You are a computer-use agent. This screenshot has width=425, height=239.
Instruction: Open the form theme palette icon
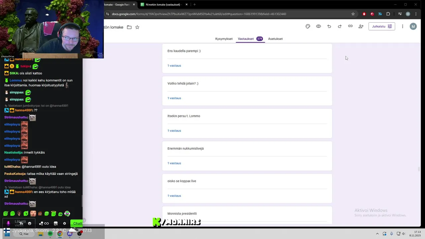click(x=308, y=27)
